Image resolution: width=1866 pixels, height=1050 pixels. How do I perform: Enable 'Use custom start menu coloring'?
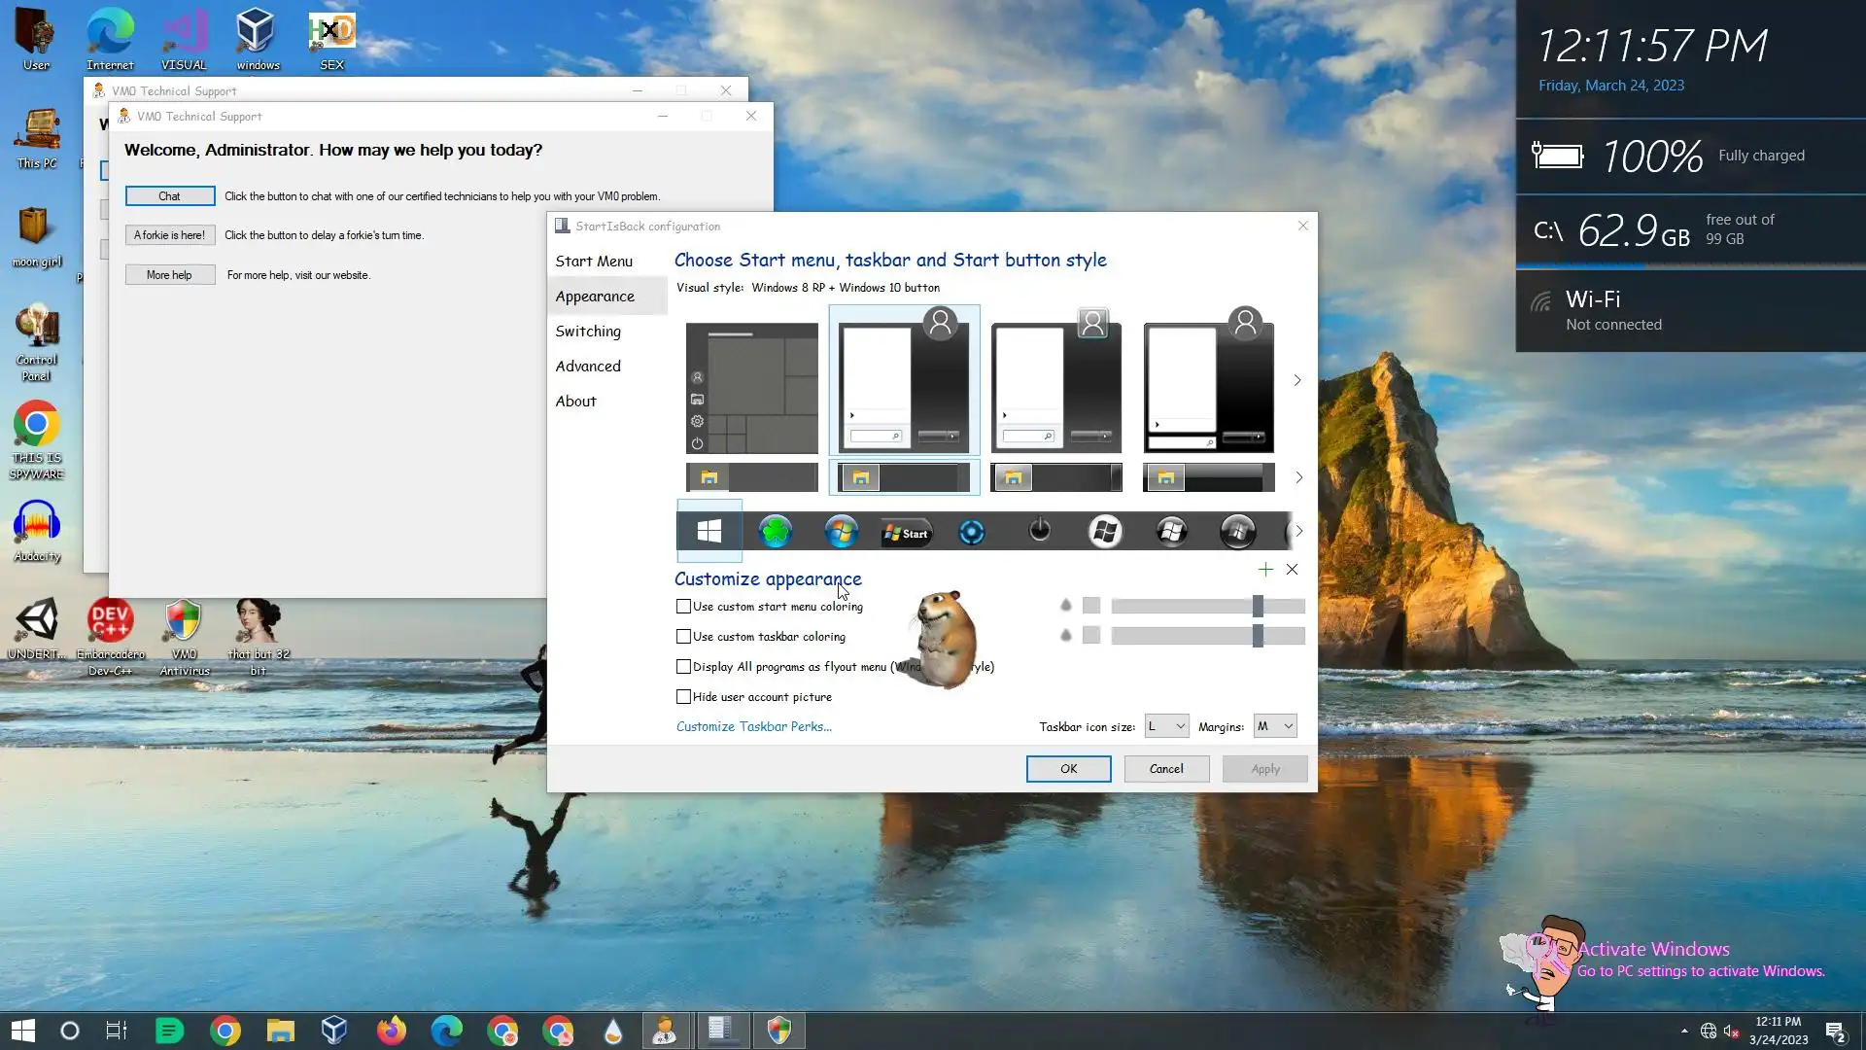click(x=684, y=607)
